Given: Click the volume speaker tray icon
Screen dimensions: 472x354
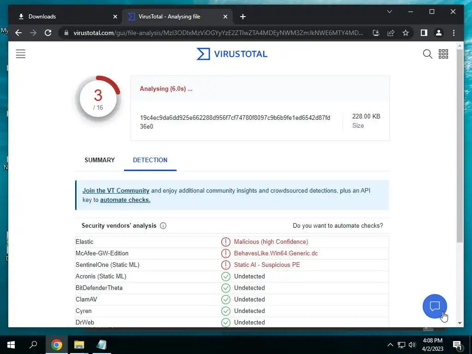Looking at the screenshot, I should pyautogui.click(x=412, y=345).
